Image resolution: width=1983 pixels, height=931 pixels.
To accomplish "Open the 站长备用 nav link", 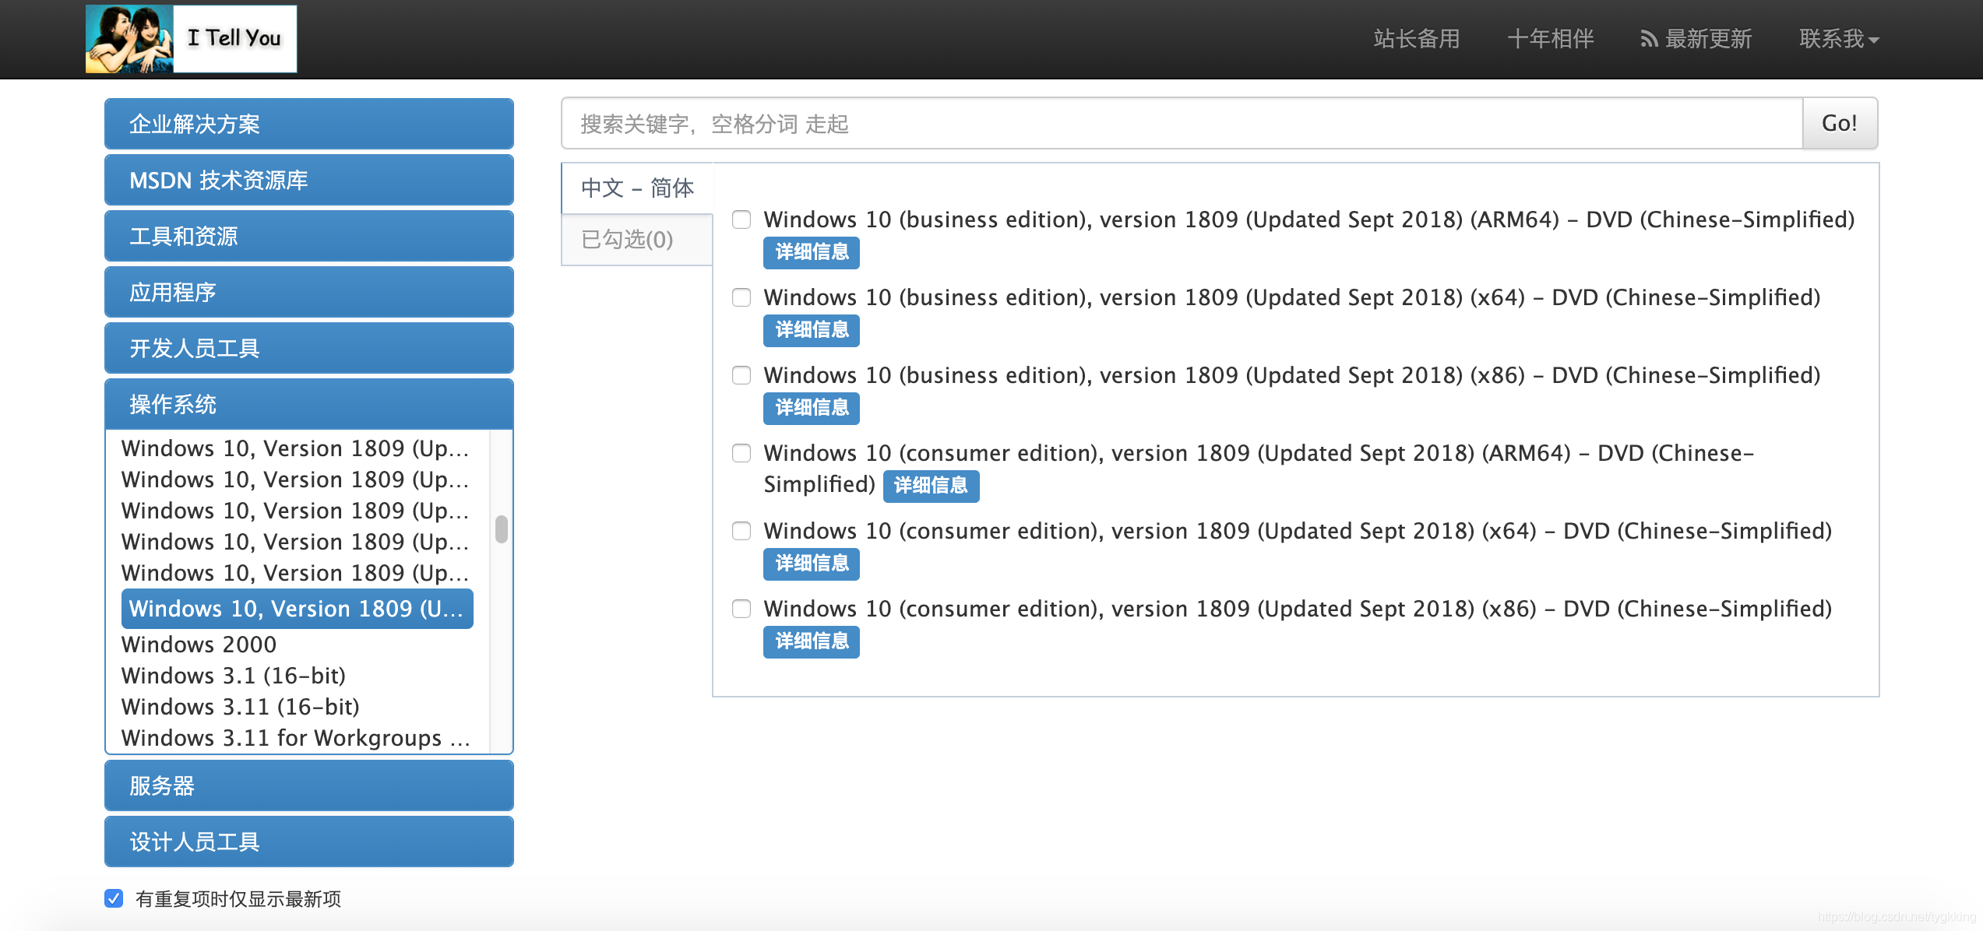I will click(1416, 39).
